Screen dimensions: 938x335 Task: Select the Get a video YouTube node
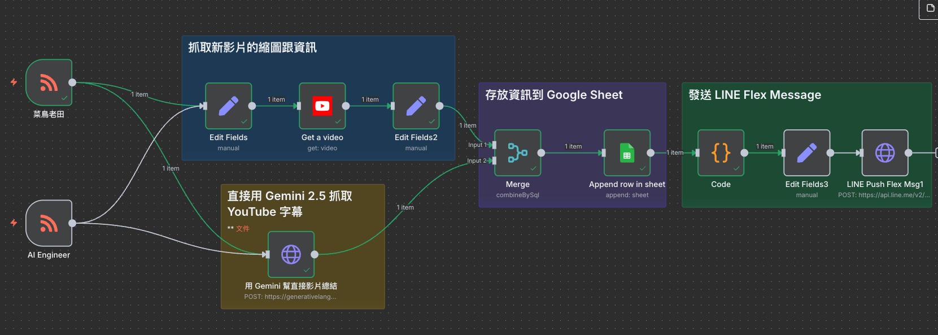[x=322, y=106]
